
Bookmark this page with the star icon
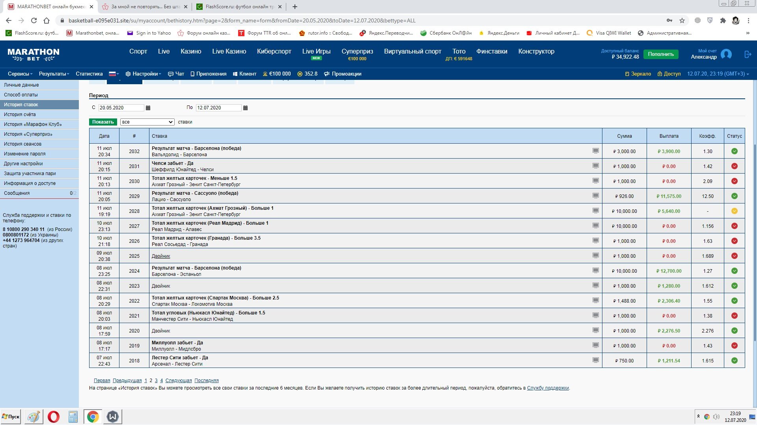tap(682, 20)
